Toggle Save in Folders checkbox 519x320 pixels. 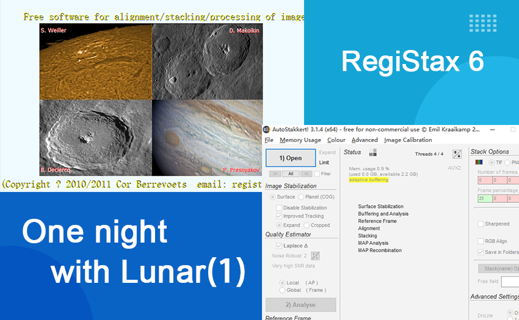click(x=481, y=252)
